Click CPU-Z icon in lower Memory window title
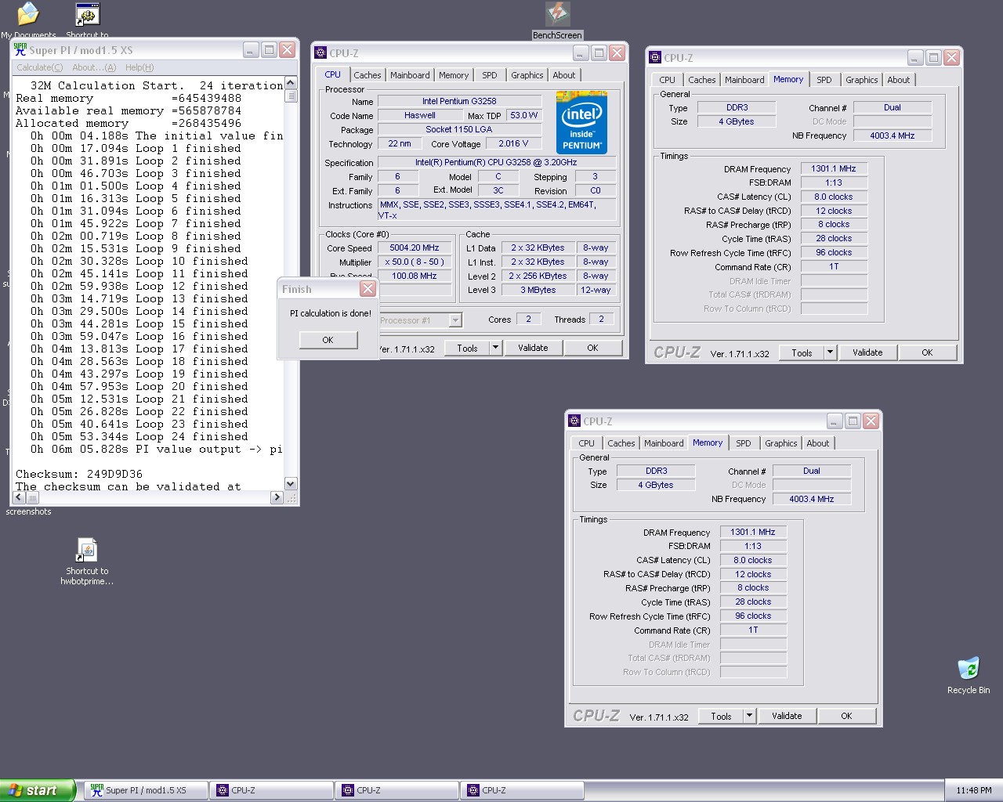The width and height of the screenshot is (1003, 802). [x=574, y=421]
